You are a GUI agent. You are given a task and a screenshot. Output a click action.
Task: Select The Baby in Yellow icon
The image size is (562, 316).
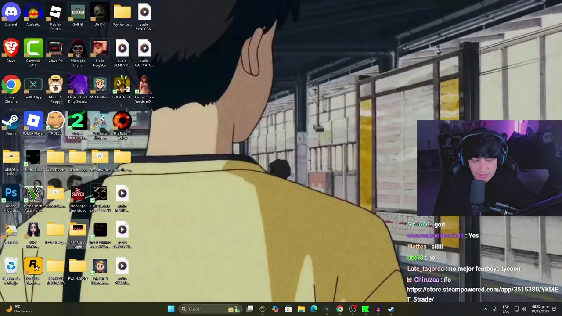pos(122,126)
